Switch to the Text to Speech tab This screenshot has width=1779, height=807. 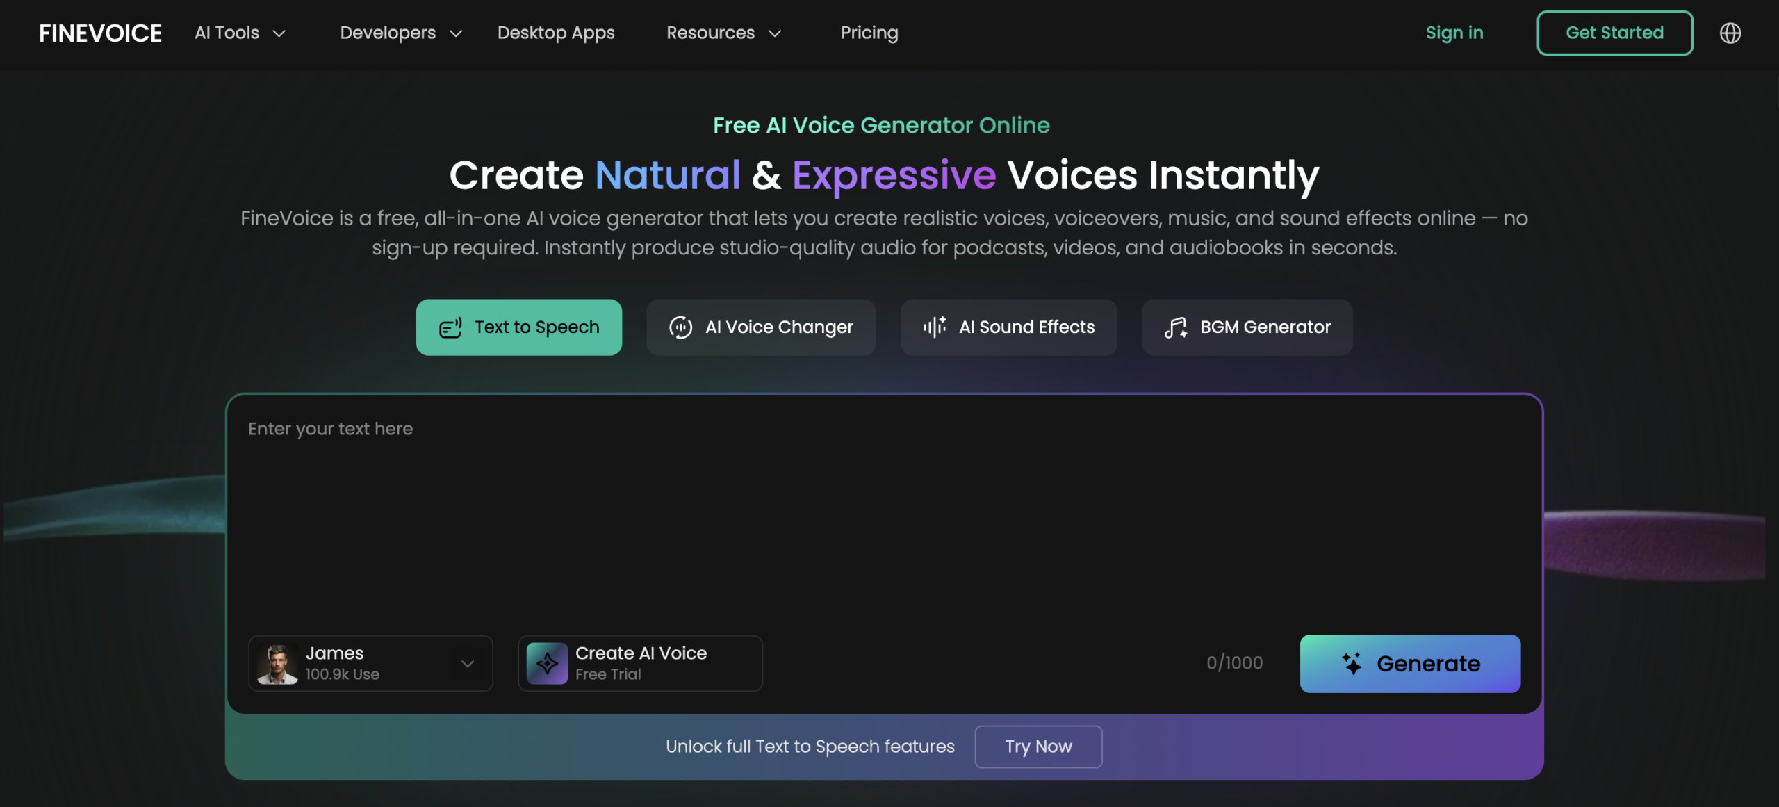[x=519, y=327]
